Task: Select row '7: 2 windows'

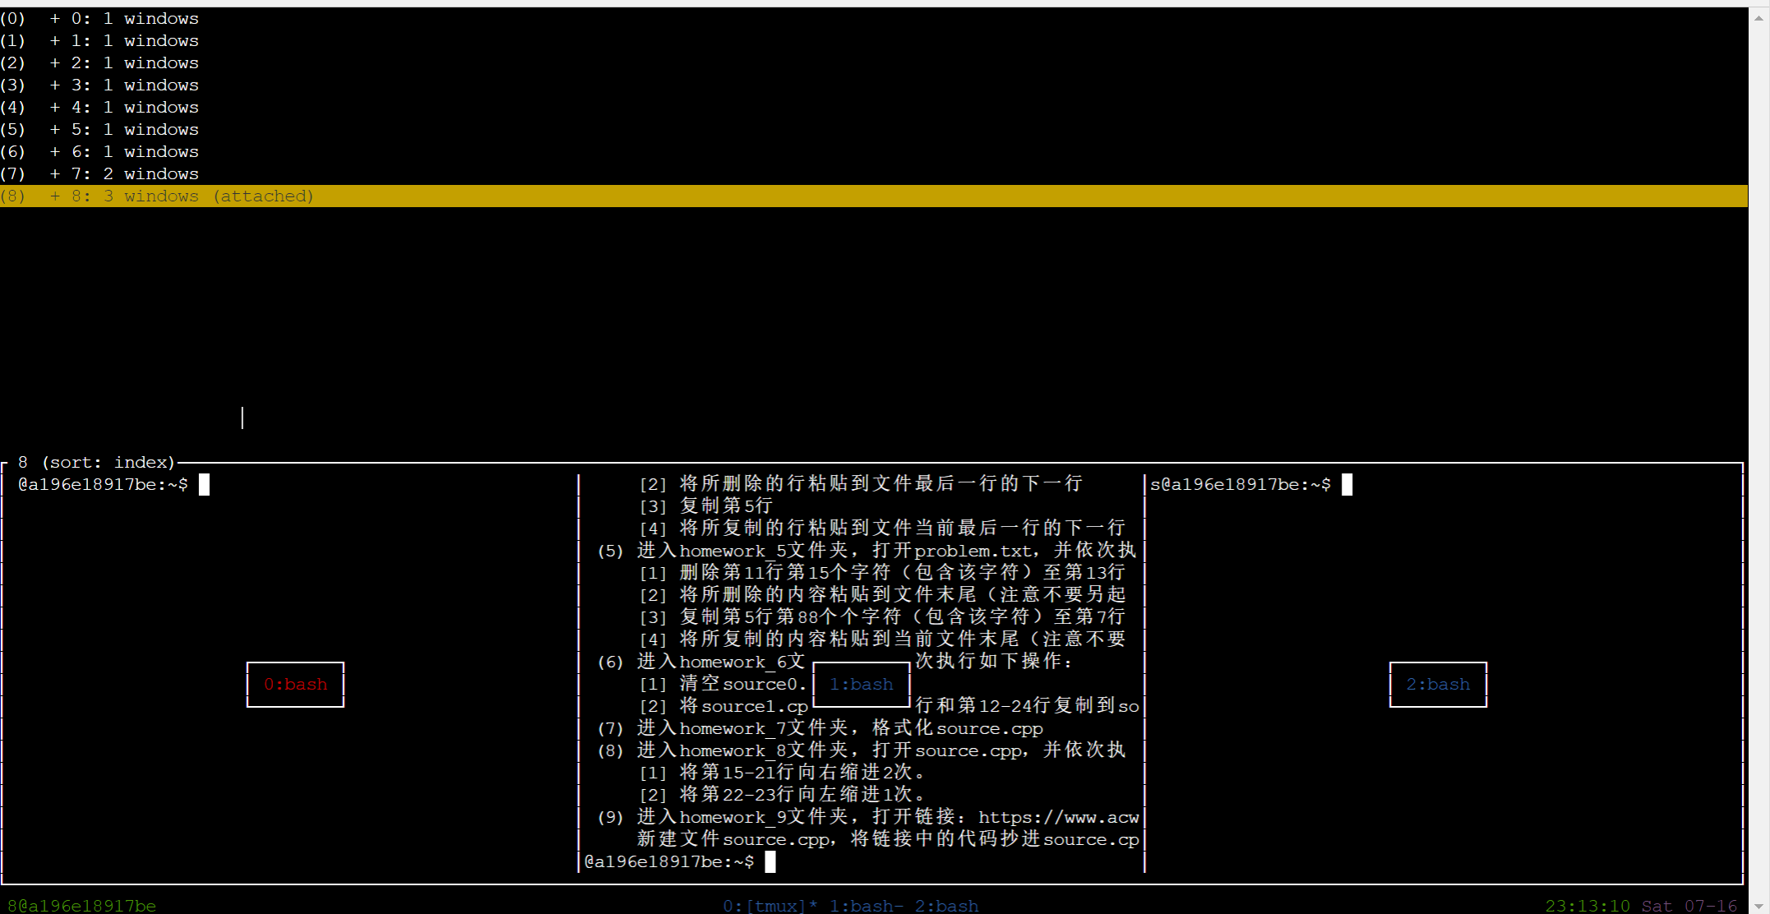Action: pos(874,173)
